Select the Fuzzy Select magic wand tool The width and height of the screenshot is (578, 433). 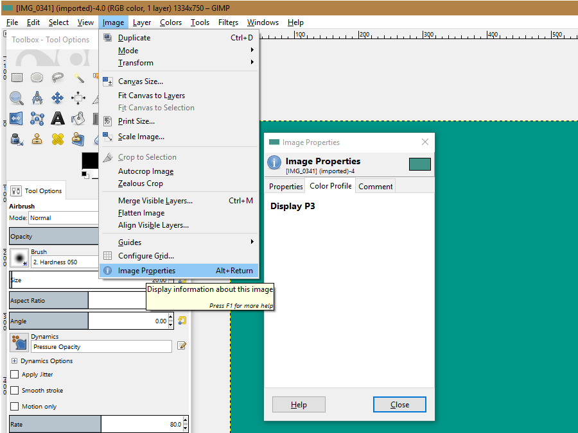point(78,78)
